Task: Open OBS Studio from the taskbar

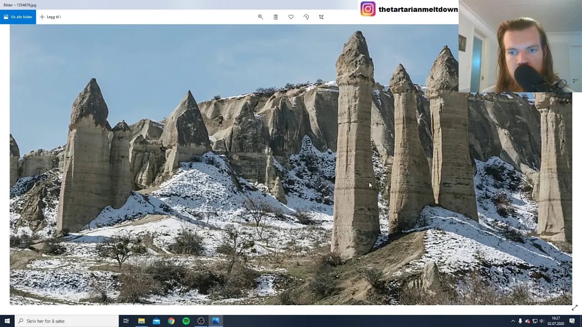Action: tap(201, 321)
